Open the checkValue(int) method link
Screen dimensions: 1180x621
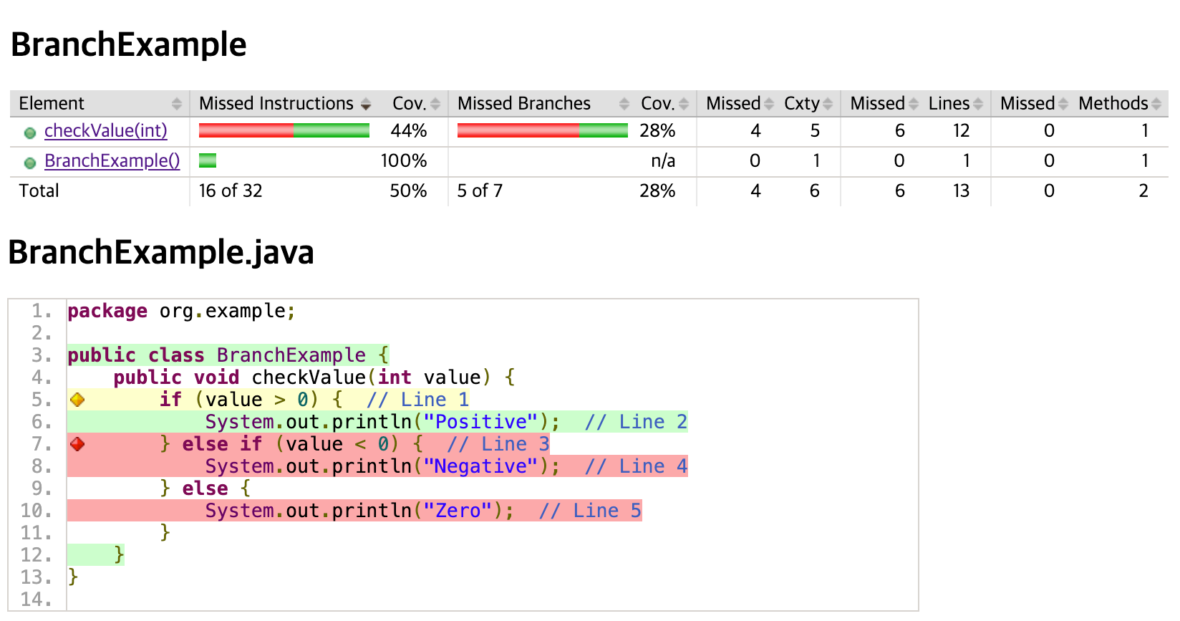point(106,130)
